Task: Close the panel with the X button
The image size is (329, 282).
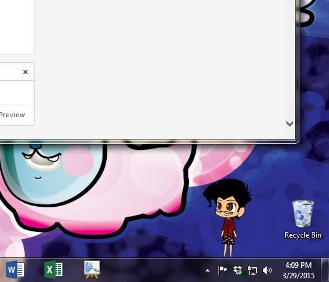Action: click(25, 72)
